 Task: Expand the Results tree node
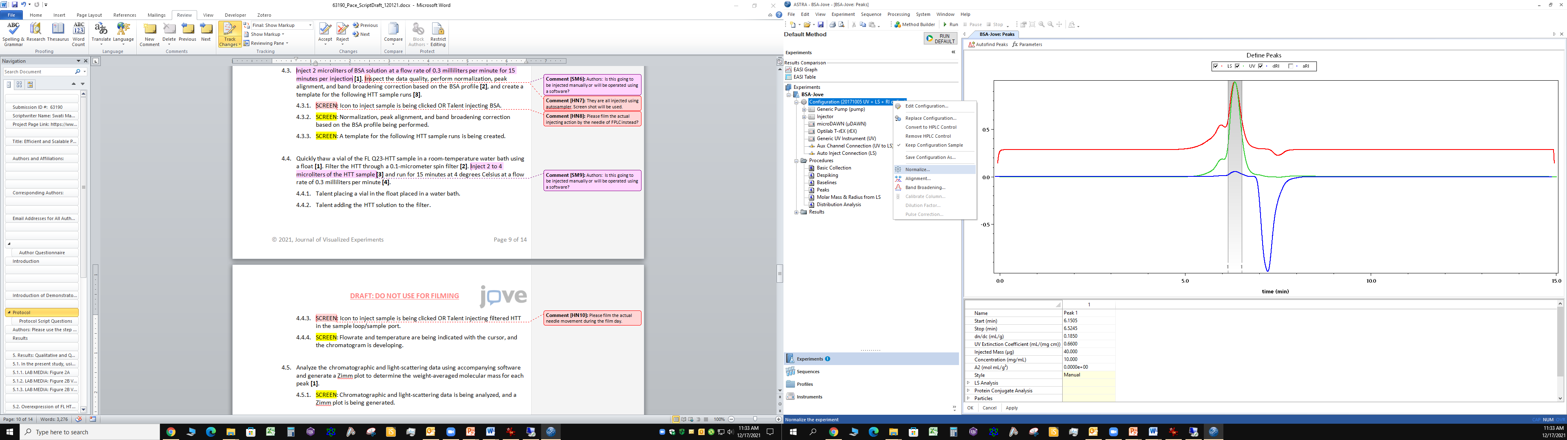pyautogui.click(x=796, y=212)
